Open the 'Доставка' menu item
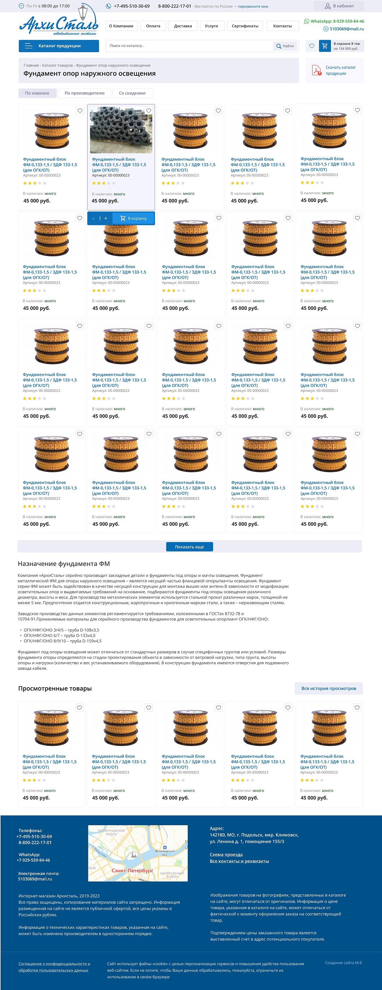Viewport: 382px width, 990px height. pos(183,26)
